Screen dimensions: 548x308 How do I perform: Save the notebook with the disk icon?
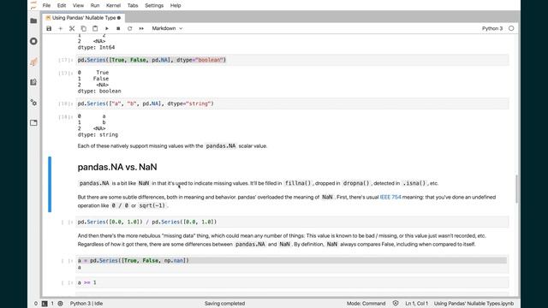[49, 28]
